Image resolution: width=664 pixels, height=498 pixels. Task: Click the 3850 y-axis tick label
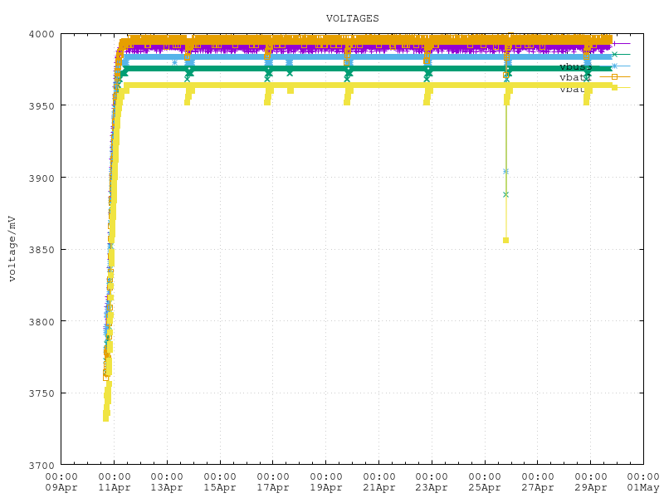coord(41,250)
